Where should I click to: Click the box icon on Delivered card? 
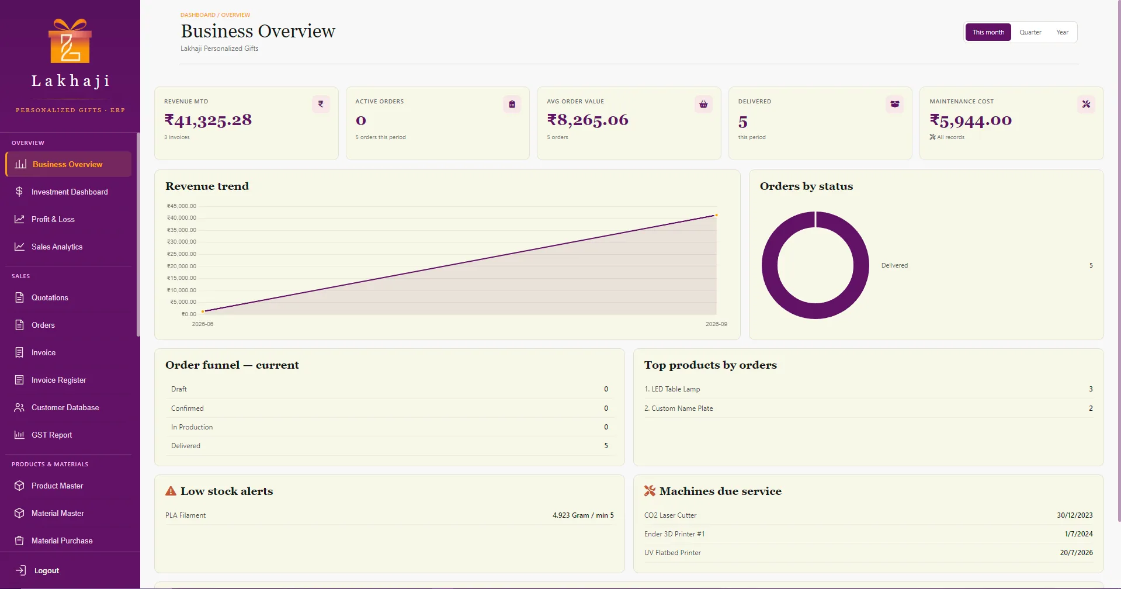click(x=895, y=104)
